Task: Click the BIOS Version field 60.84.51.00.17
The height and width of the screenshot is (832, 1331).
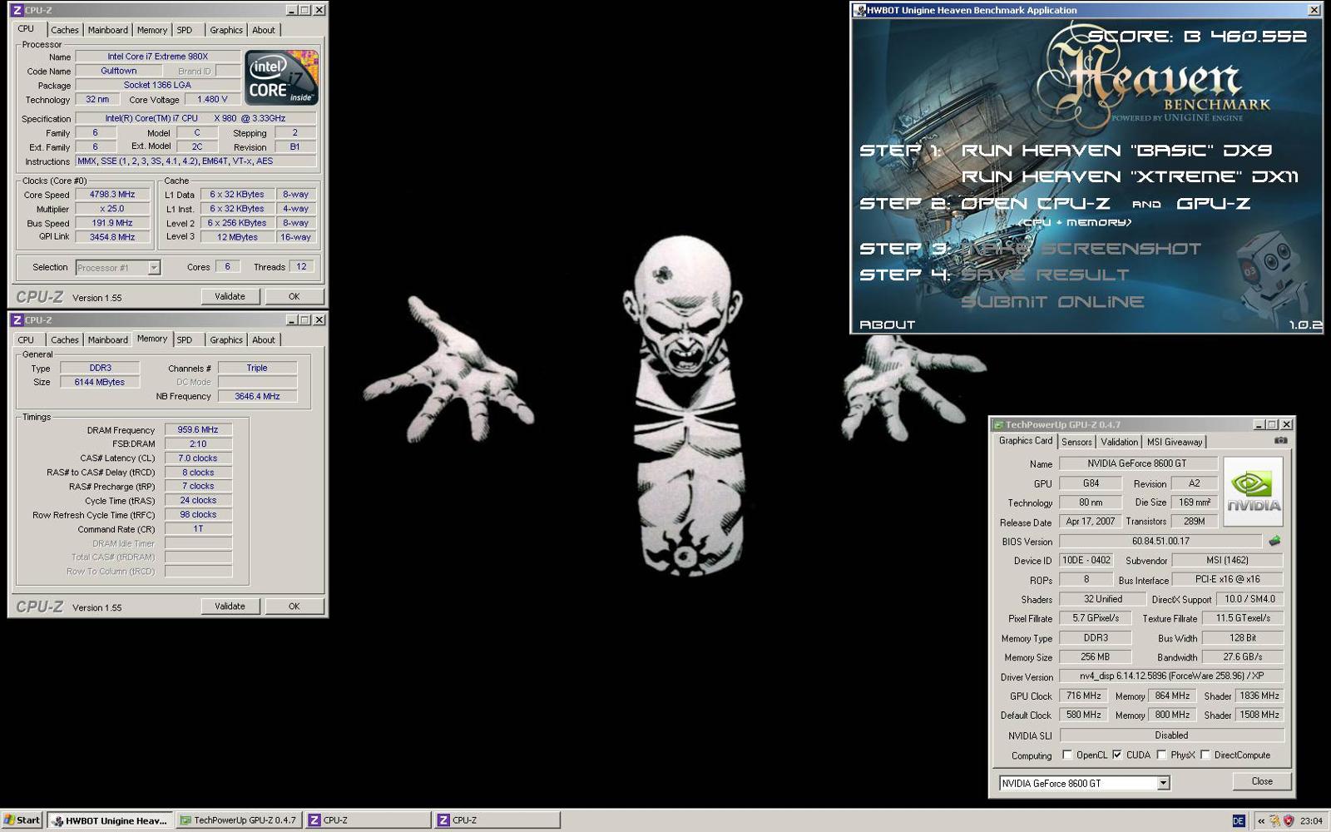Action: tap(1160, 541)
